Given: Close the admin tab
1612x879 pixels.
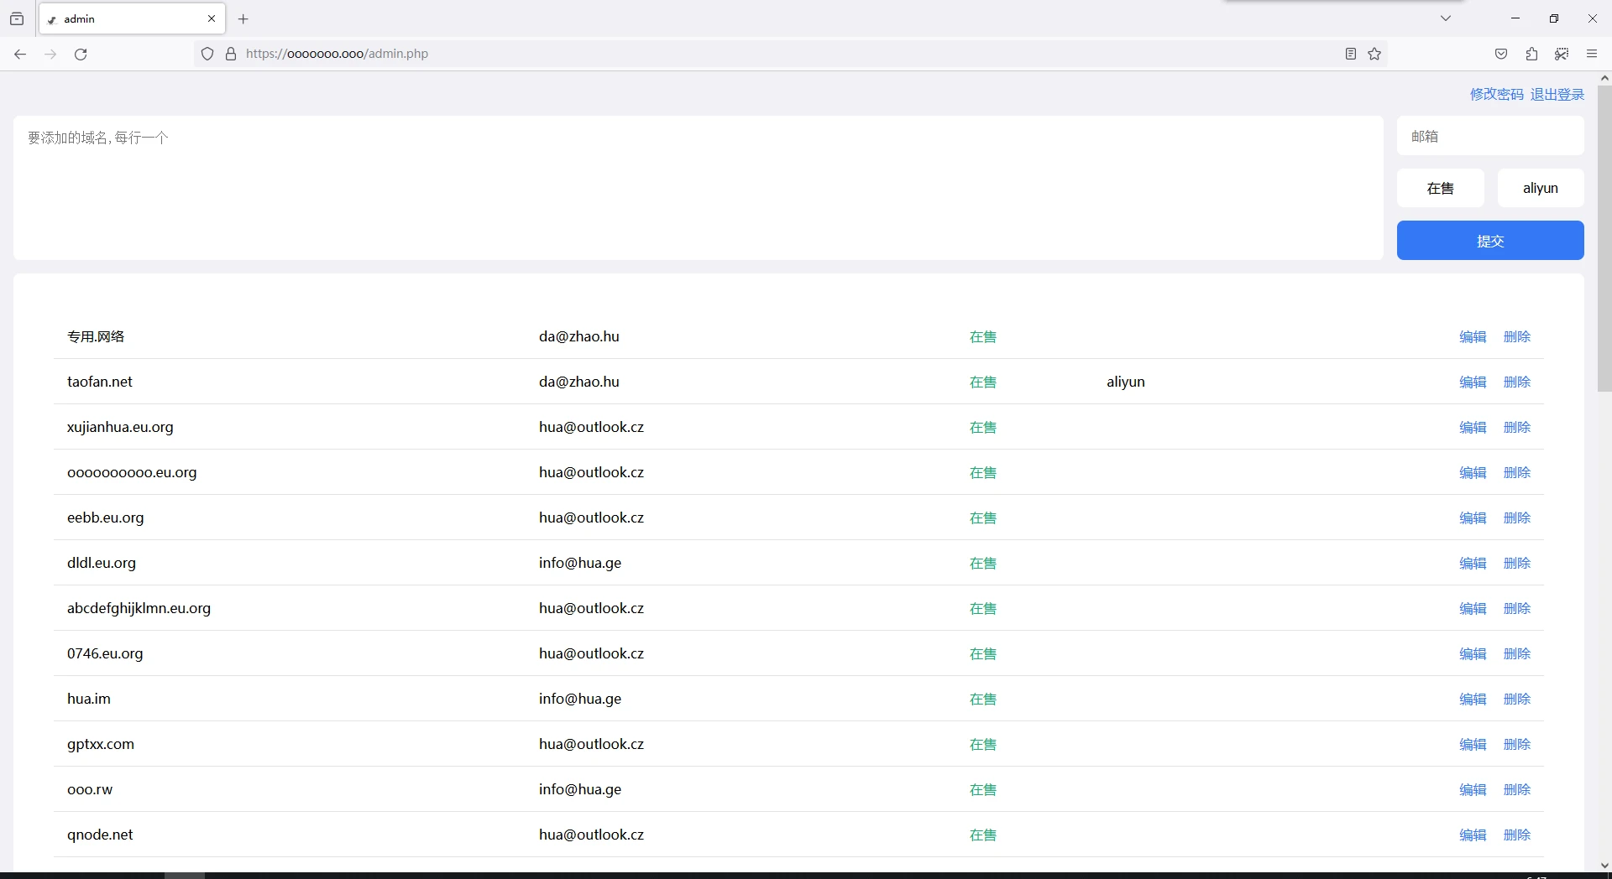Looking at the screenshot, I should click(212, 19).
